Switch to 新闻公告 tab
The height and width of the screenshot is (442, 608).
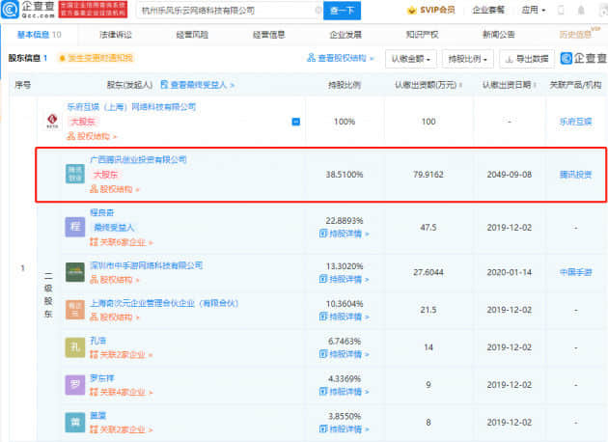(499, 35)
